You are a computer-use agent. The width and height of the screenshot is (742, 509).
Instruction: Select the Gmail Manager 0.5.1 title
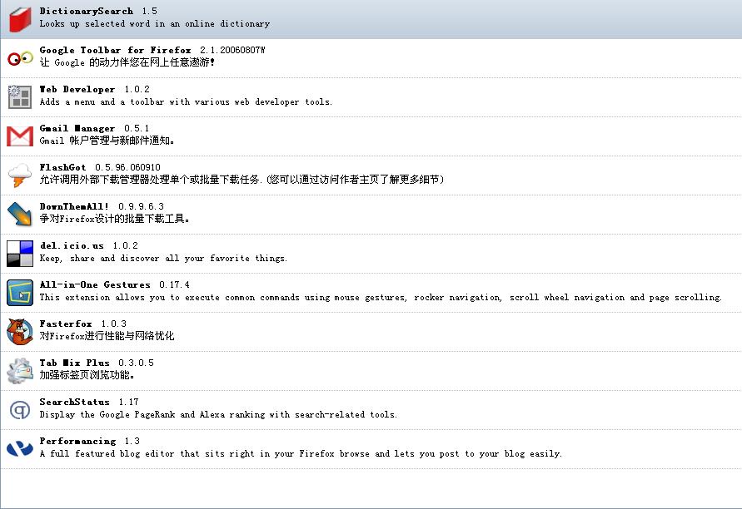94,129
